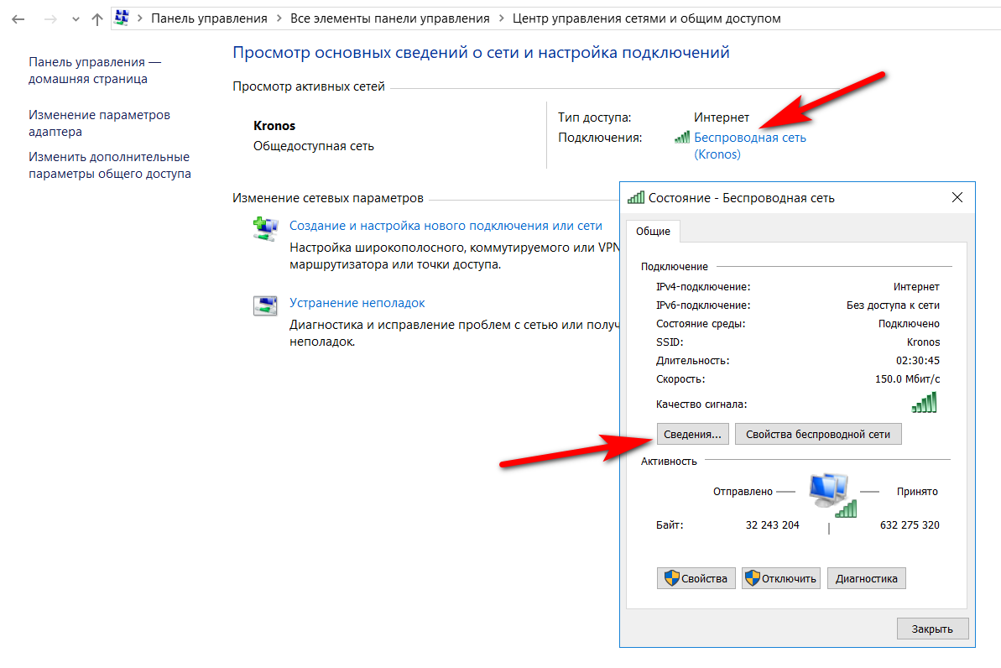The width and height of the screenshot is (1001, 668).
Task: Click the forward navigation arrow
Action: point(50,19)
